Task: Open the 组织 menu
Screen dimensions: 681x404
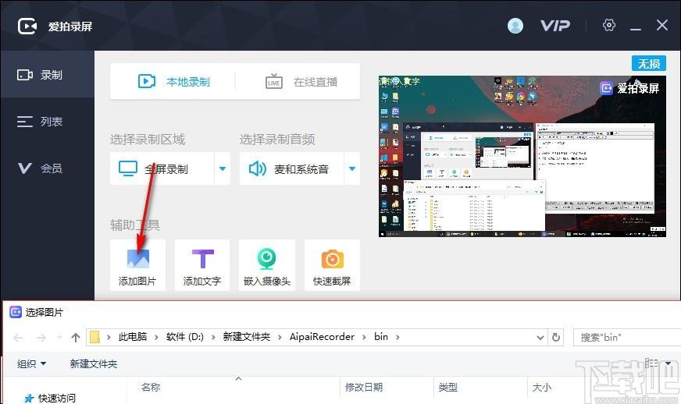Action: (x=31, y=363)
